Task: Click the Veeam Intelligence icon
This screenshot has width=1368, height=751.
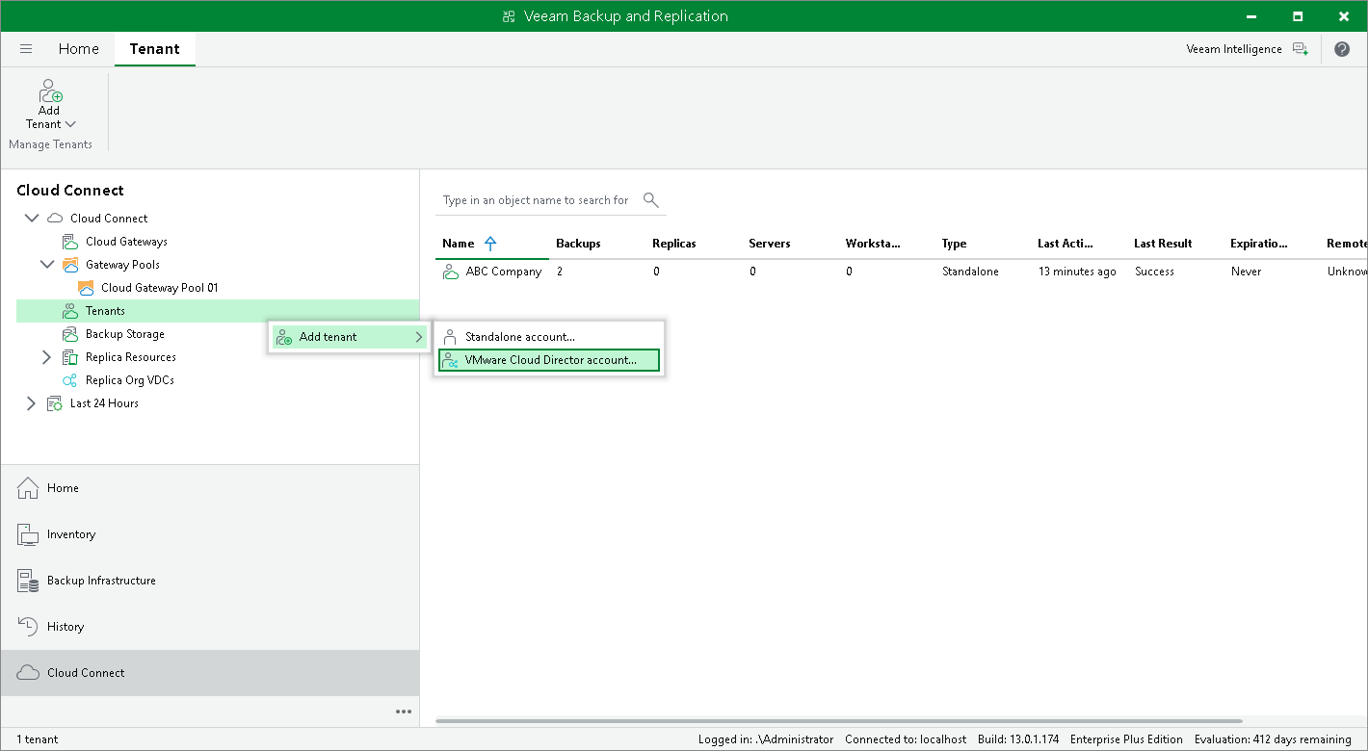Action: [x=1301, y=48]
